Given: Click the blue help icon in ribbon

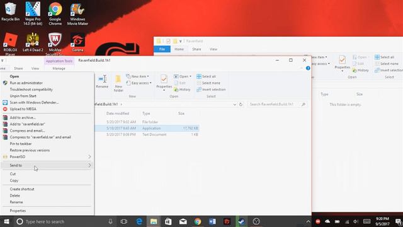Looking at the screenshot, I should (x=308, y=68).
